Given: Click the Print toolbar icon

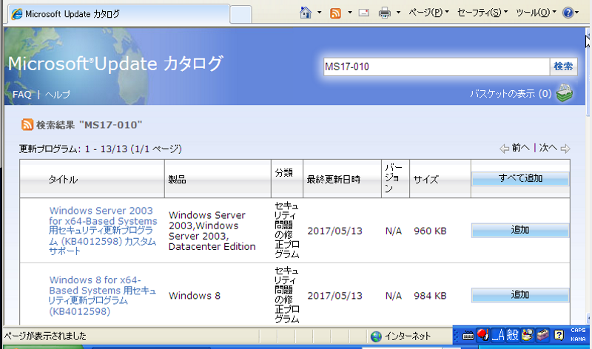Looking at the screenshot, I should (384, 13).
